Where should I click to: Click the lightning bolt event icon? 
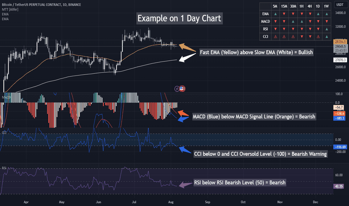coord(177,89)
